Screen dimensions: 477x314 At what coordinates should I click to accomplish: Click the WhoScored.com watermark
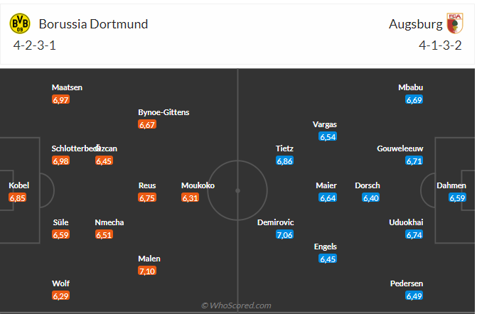pyautogui.click(x=237, y=305)
